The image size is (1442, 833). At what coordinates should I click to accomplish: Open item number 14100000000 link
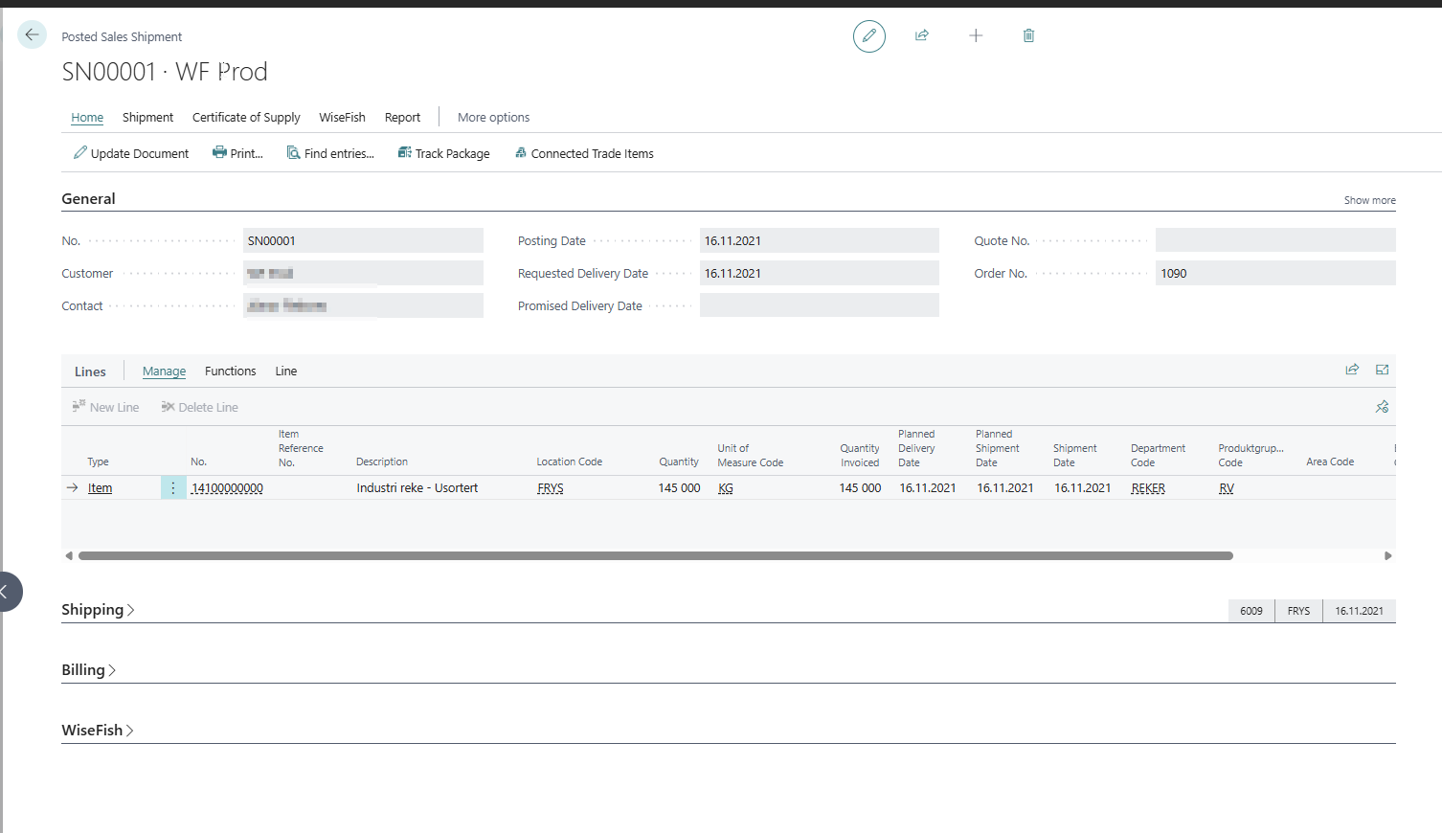[227, 488]
